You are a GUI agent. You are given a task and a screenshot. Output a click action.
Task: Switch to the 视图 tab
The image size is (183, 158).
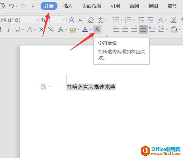pos(153,6)
